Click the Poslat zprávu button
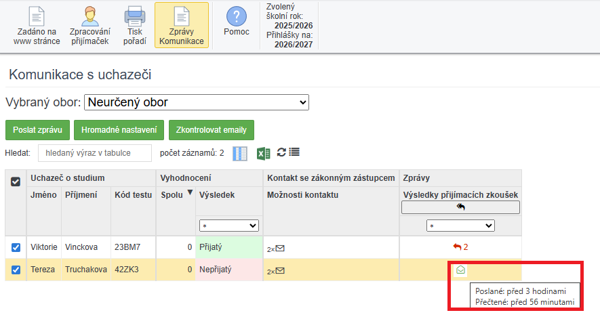The image size is (600, 317). point(37,129)
